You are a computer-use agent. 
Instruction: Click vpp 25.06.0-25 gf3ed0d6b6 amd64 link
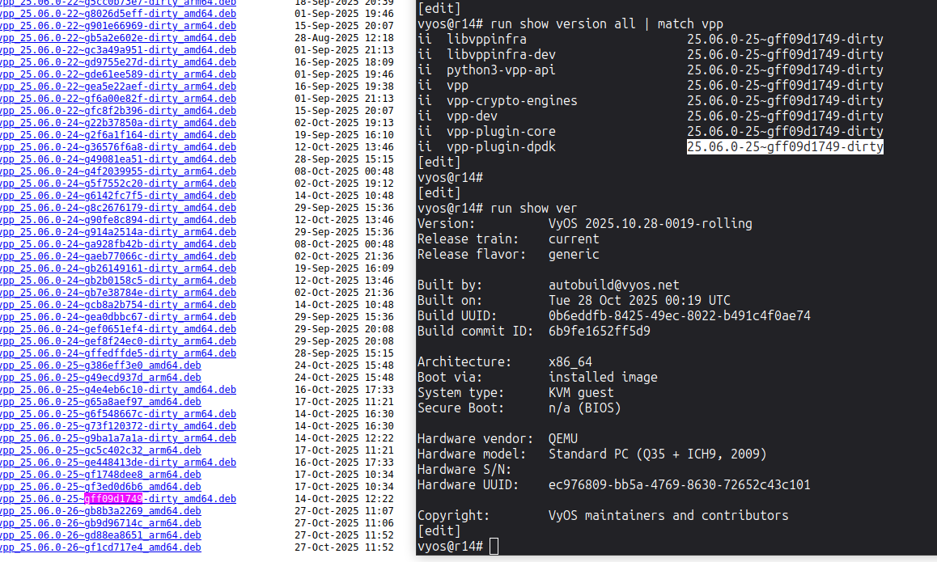pyautogui.click(x=100, y=487)
